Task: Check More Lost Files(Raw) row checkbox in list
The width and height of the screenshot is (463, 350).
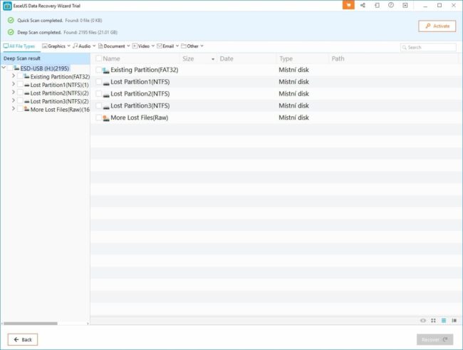Action: [98, 118]
